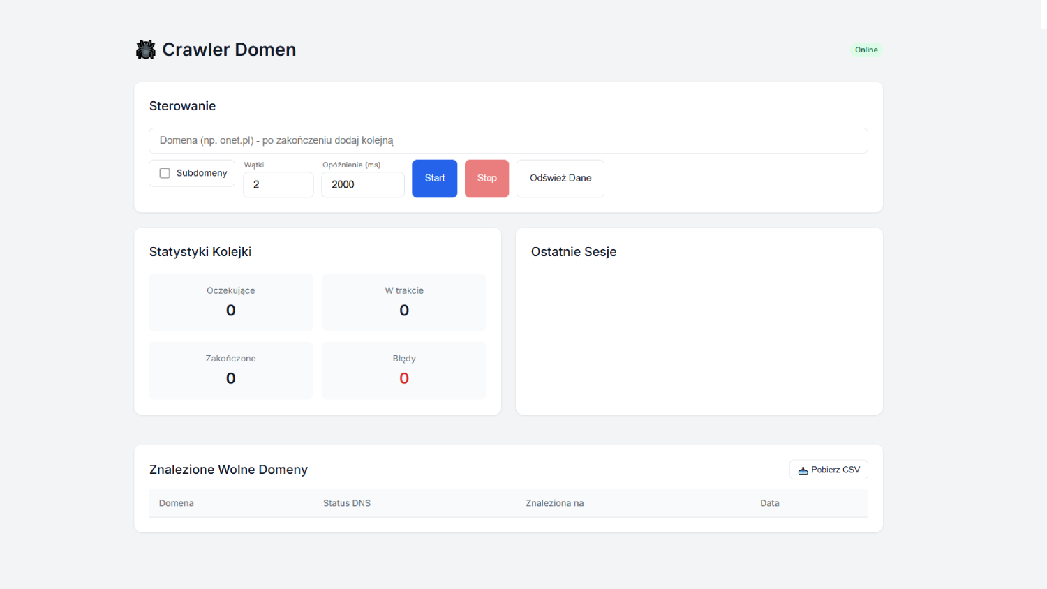The image size is (1047, 589).
Task: Focus the domain name input field
Action: point(508,140)
